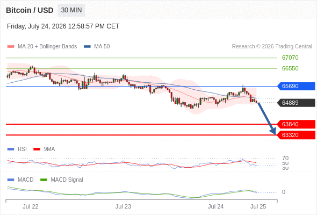Image resolution: width=317 pixels, height=215 pixels.
Task: Click the 66550 resistance level label
Action: pyautogui.click(x=290, y=68)
